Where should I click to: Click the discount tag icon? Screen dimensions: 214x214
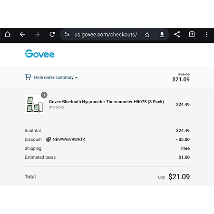(48, 139)
